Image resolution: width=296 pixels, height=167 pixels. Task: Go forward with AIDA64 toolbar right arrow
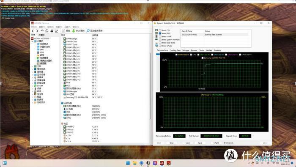[x=37, y=31]
